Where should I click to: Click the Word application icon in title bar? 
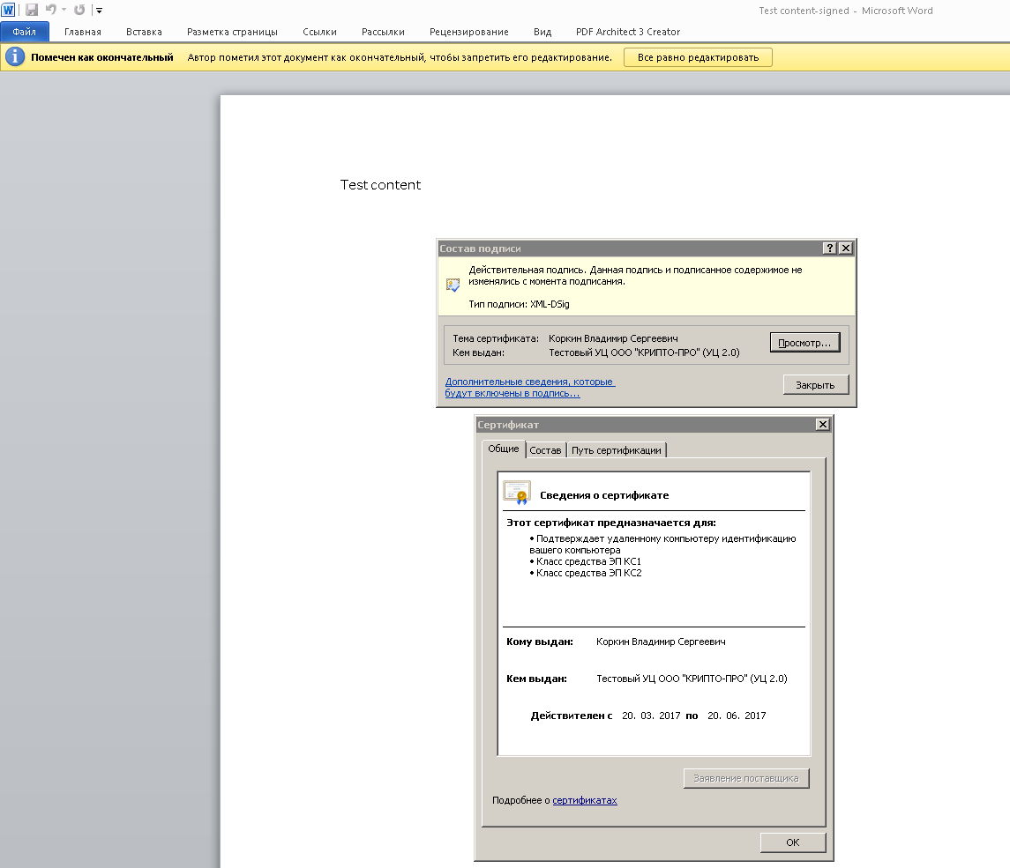click(8, 10)
